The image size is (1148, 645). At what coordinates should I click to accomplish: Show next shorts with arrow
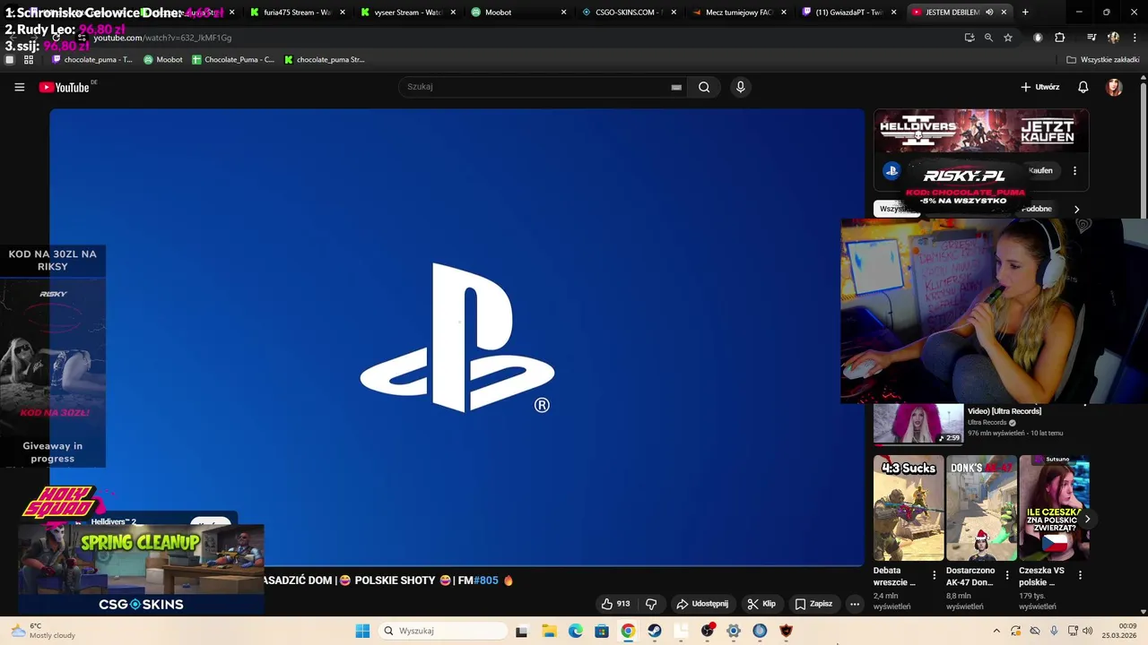pos(1087,519)
